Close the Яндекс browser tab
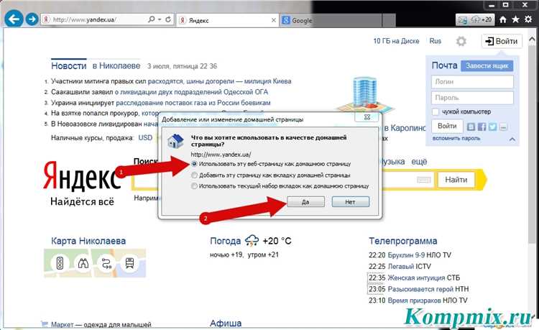 (274, 20)
